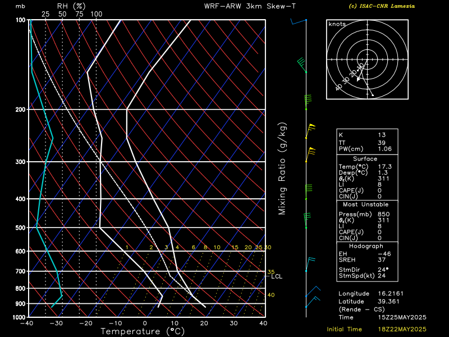Select the '−20' temperature axis label
Image resolution: width=449 pixels, height=337 pixels.
click(x=86, y=324)
